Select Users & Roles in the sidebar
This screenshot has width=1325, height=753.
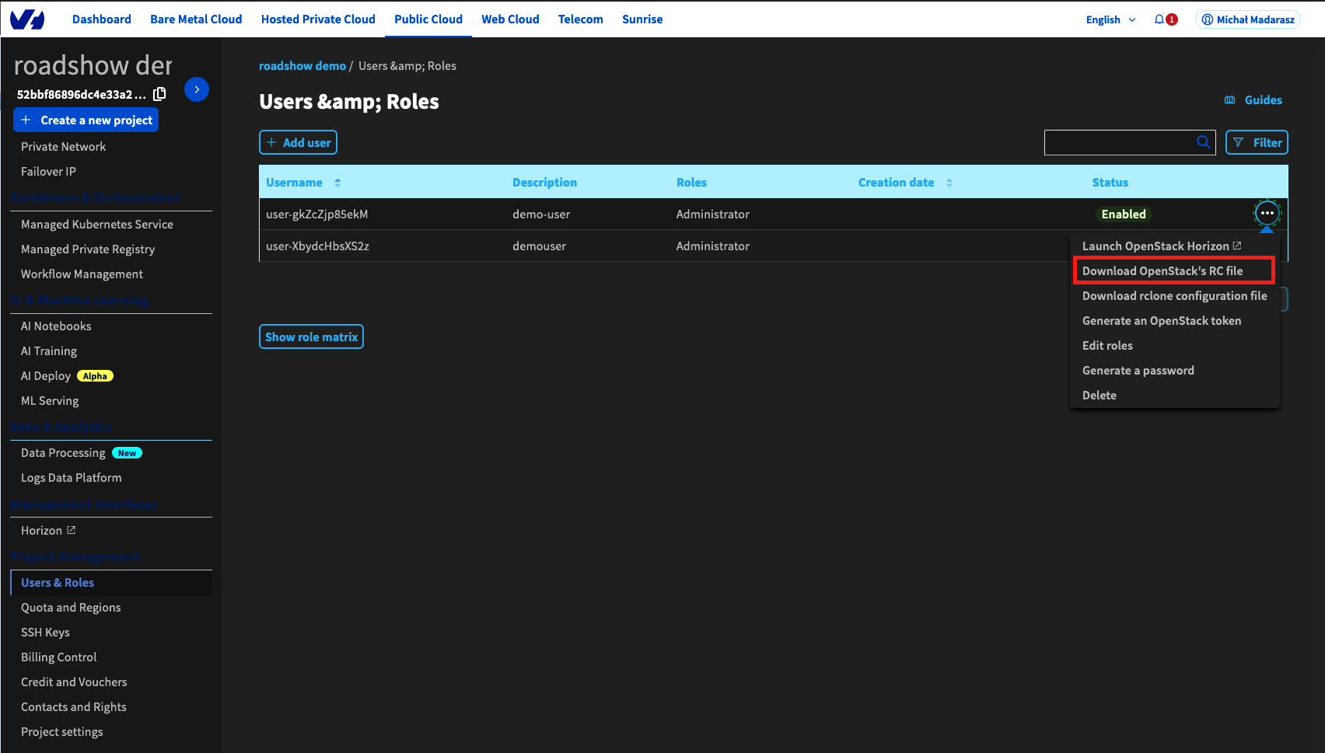[58, 582]
